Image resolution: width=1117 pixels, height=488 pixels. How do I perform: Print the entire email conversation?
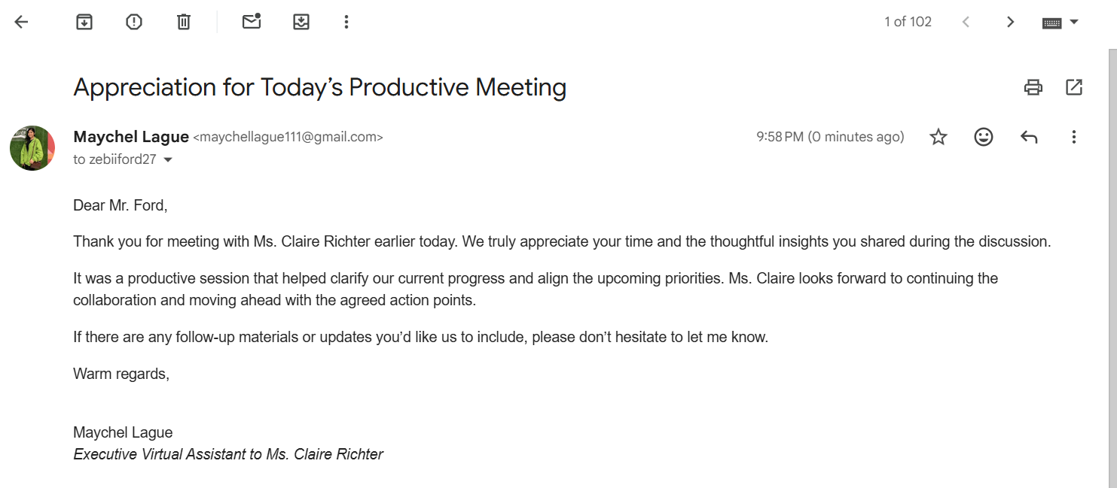pyautogui.click(x=1033, y=87)
